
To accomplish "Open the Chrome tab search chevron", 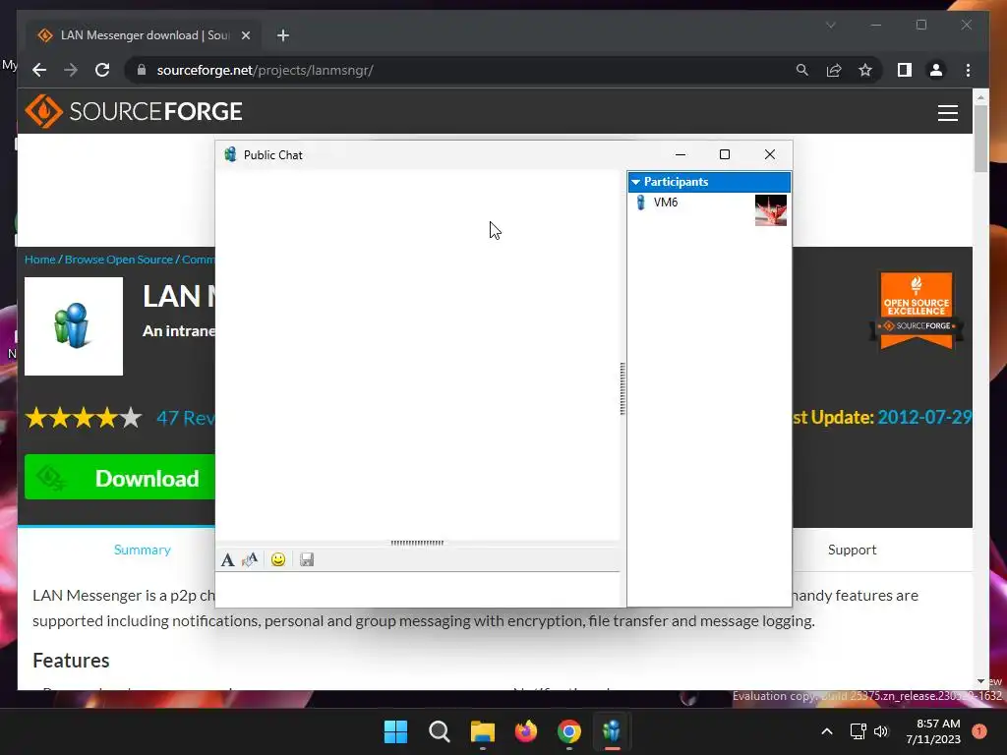I will click(x=830, y=25).
